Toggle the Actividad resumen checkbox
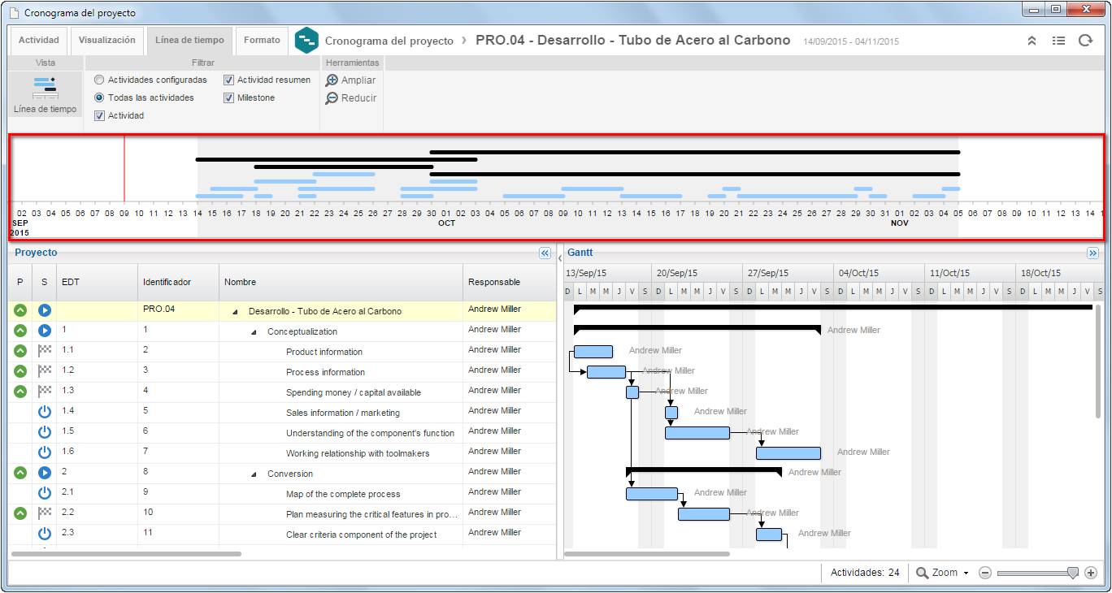The height and width of the screenshot is (593, 1112). 228,80
